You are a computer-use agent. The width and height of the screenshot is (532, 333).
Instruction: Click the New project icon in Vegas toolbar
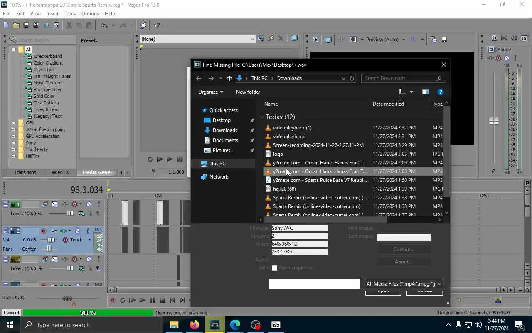click(6, 25)
